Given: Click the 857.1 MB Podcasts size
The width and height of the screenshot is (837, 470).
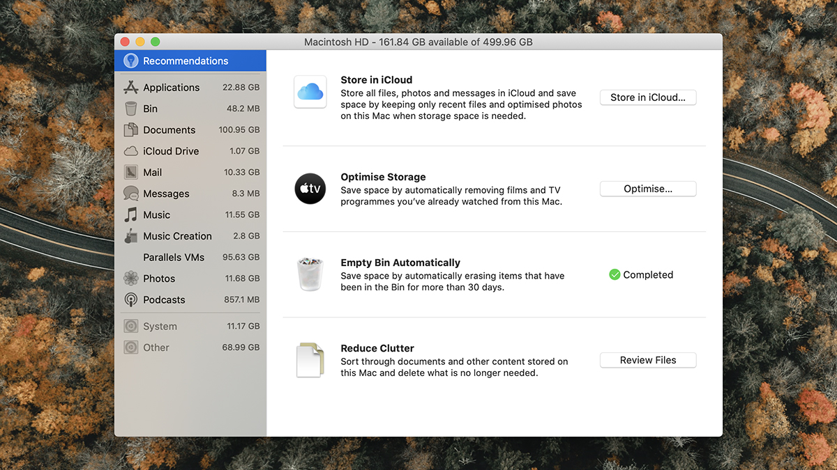Looking at the screenshot, I should [241, 299].
